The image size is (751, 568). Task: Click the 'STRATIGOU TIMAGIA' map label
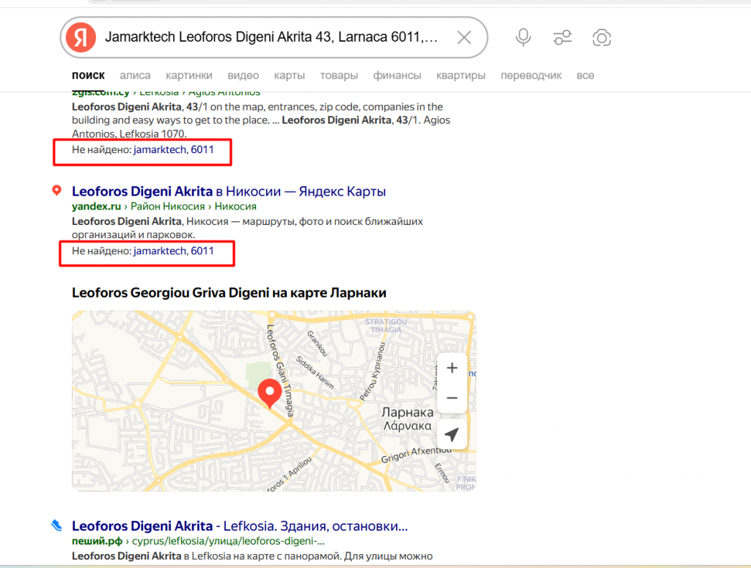coord(386,325)
